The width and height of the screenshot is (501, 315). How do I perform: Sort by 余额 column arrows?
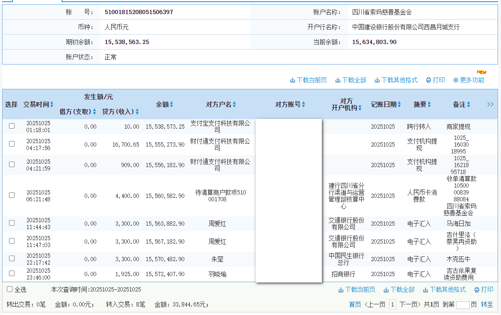172,104
